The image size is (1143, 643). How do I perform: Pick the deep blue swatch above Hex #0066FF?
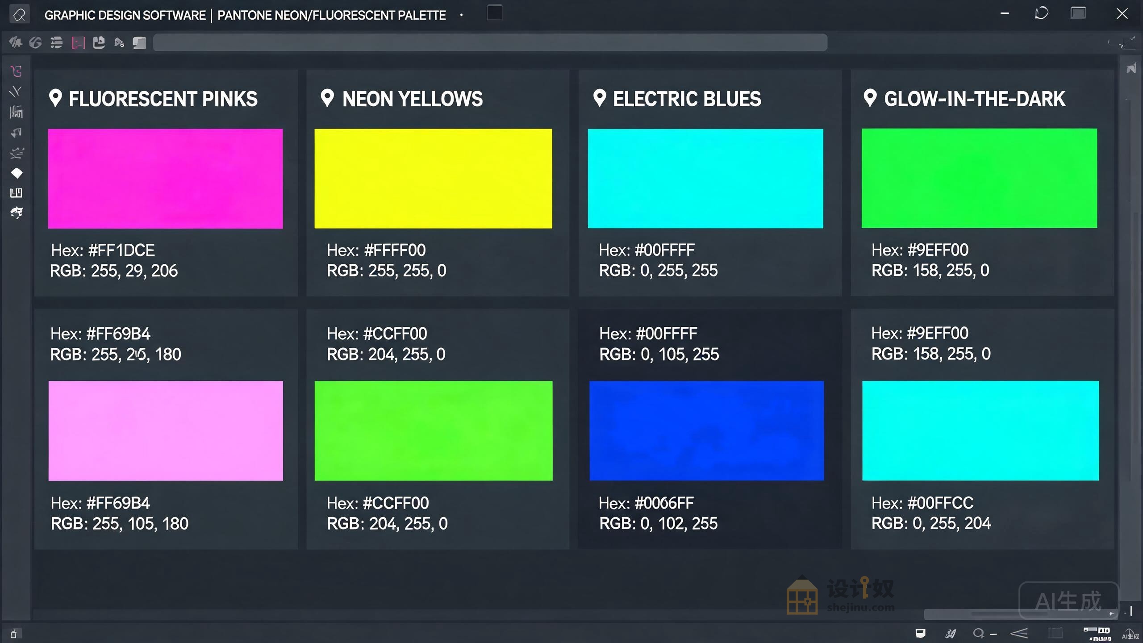[707, 431]
